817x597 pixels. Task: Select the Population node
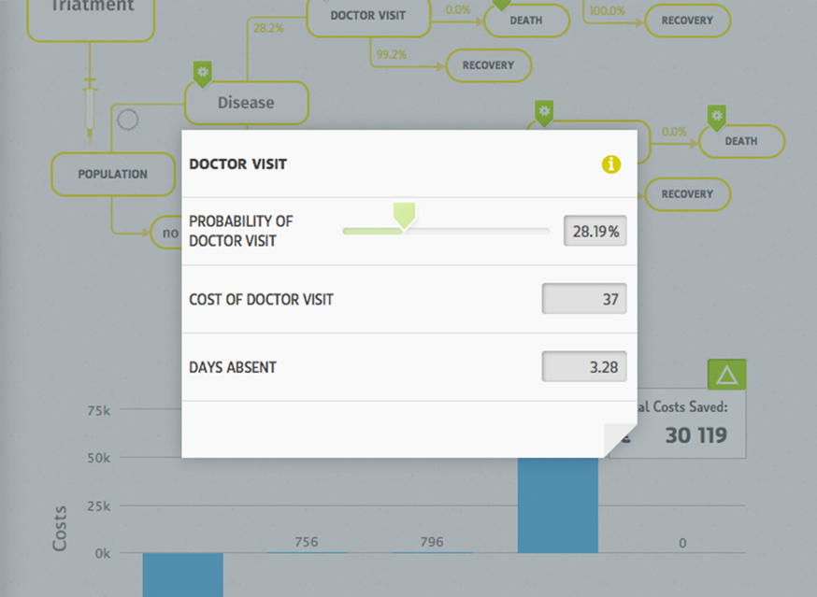coord(113,174)
